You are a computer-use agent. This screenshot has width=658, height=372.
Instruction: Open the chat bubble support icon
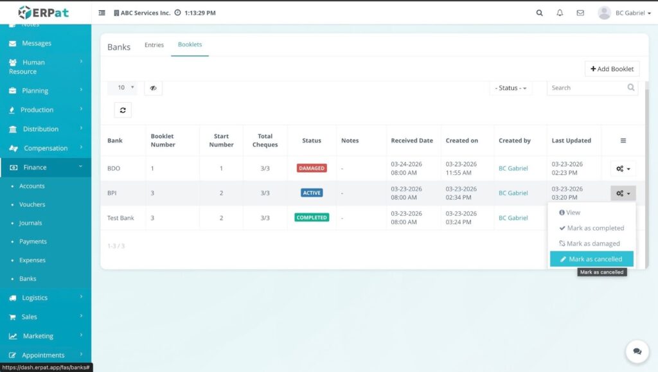[x=637, y=351]
